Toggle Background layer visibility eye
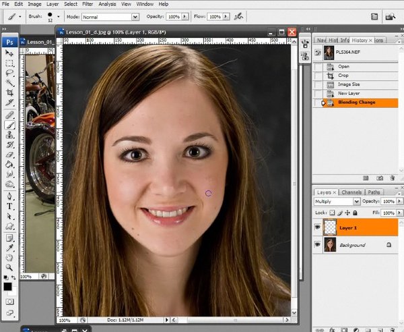 point(317,244)
